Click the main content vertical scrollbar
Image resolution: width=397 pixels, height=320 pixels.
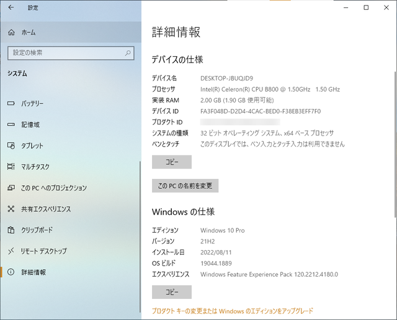click(x=396, y=144)
